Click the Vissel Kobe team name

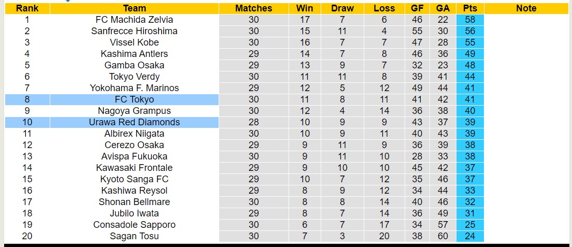point(134,42)
